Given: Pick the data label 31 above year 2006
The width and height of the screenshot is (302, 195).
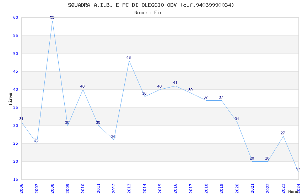Looking at the screenshot, I should tap(21, 119).
